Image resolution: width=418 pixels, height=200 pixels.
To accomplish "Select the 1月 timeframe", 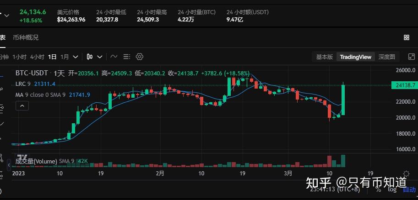I will coord(65,57).
